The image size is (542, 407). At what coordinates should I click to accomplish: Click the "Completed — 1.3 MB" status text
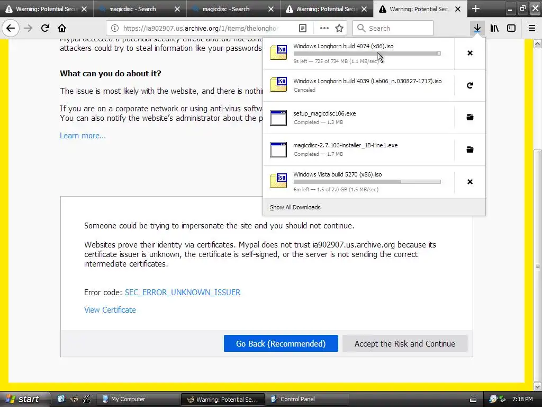(x=318, y=122)
